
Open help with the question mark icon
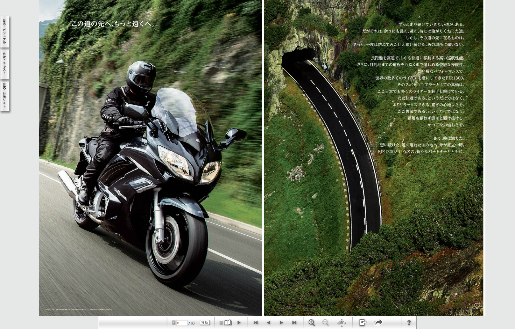point(409,323)
